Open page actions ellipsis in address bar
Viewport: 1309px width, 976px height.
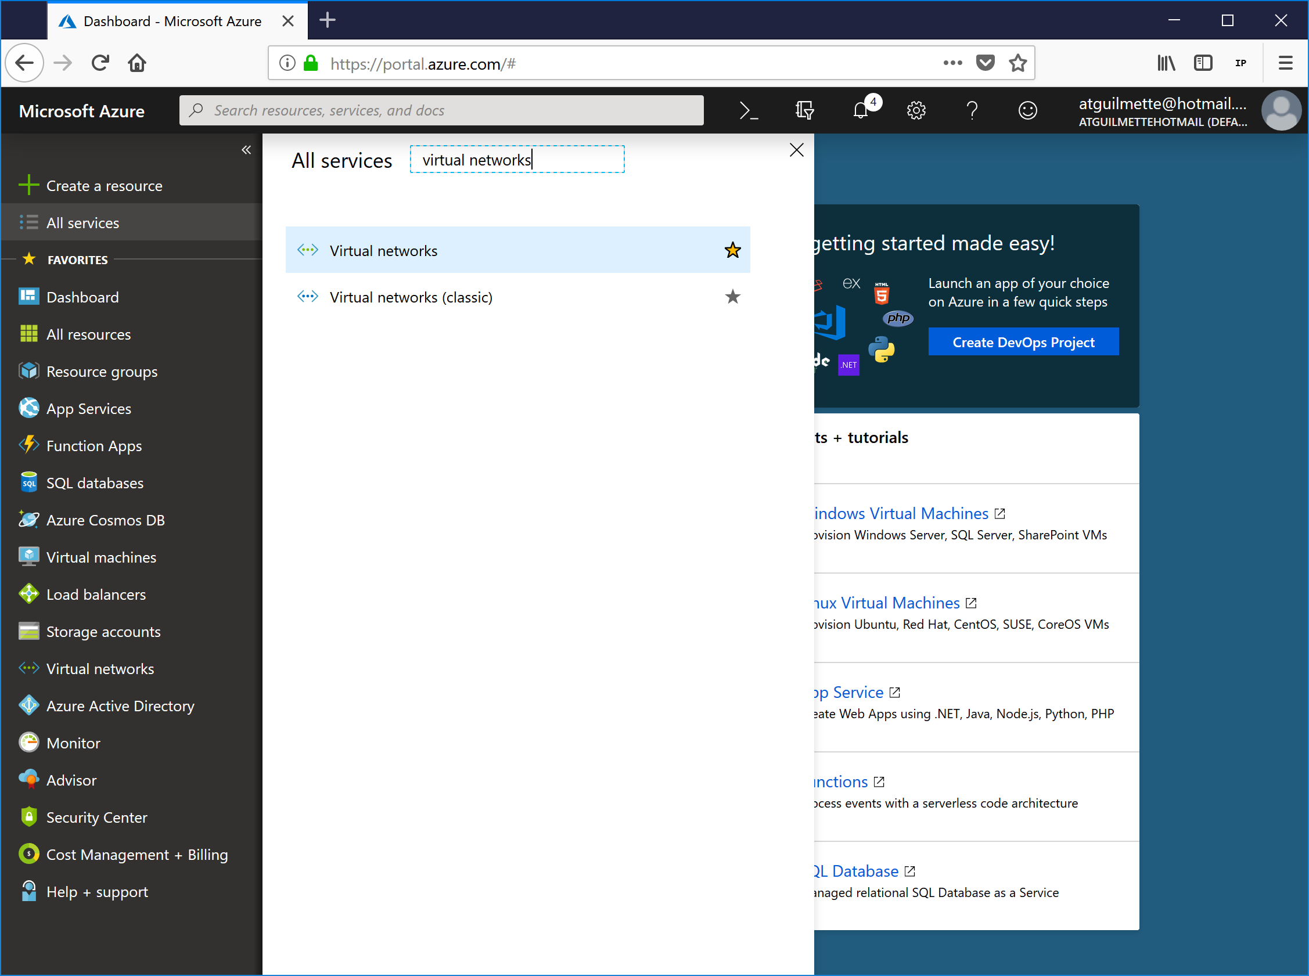(952, 63)
